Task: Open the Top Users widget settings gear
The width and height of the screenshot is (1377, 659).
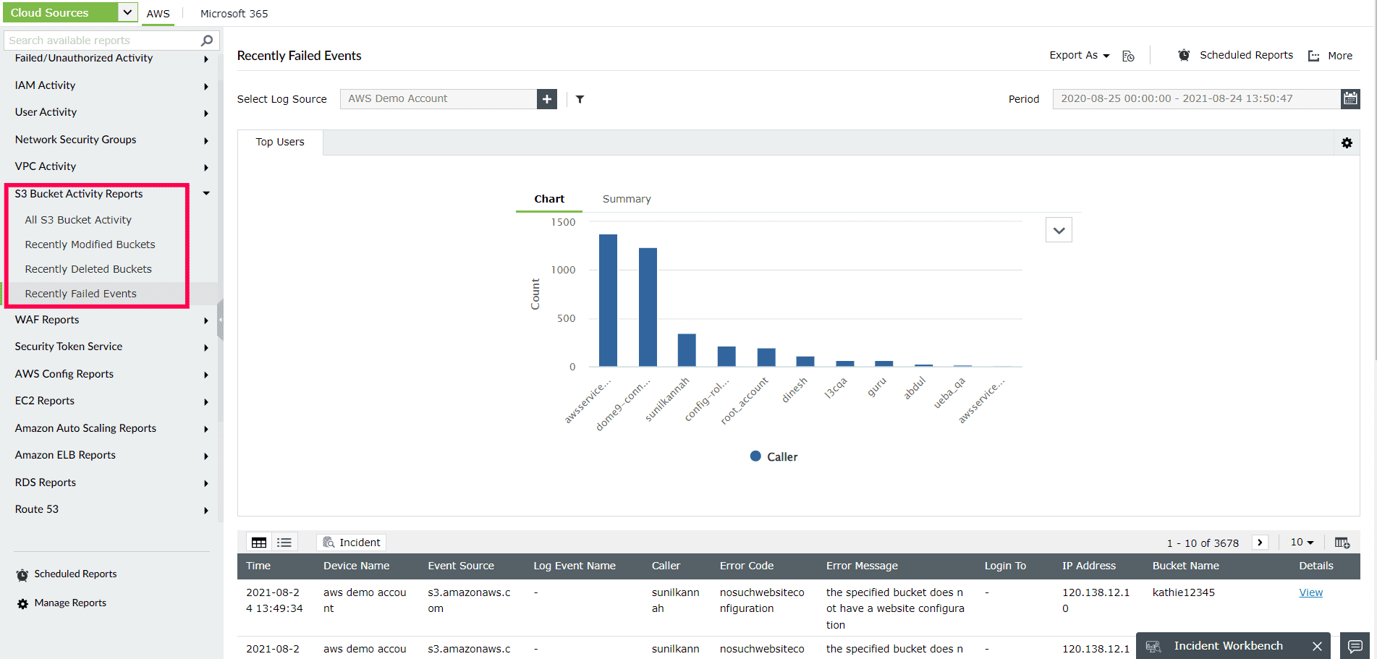Action: tap(1347, 143)
